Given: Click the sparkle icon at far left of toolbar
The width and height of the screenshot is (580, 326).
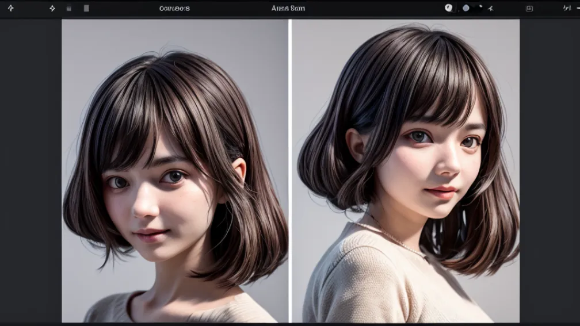Looking at the screenshot, I should coord(10,8).
